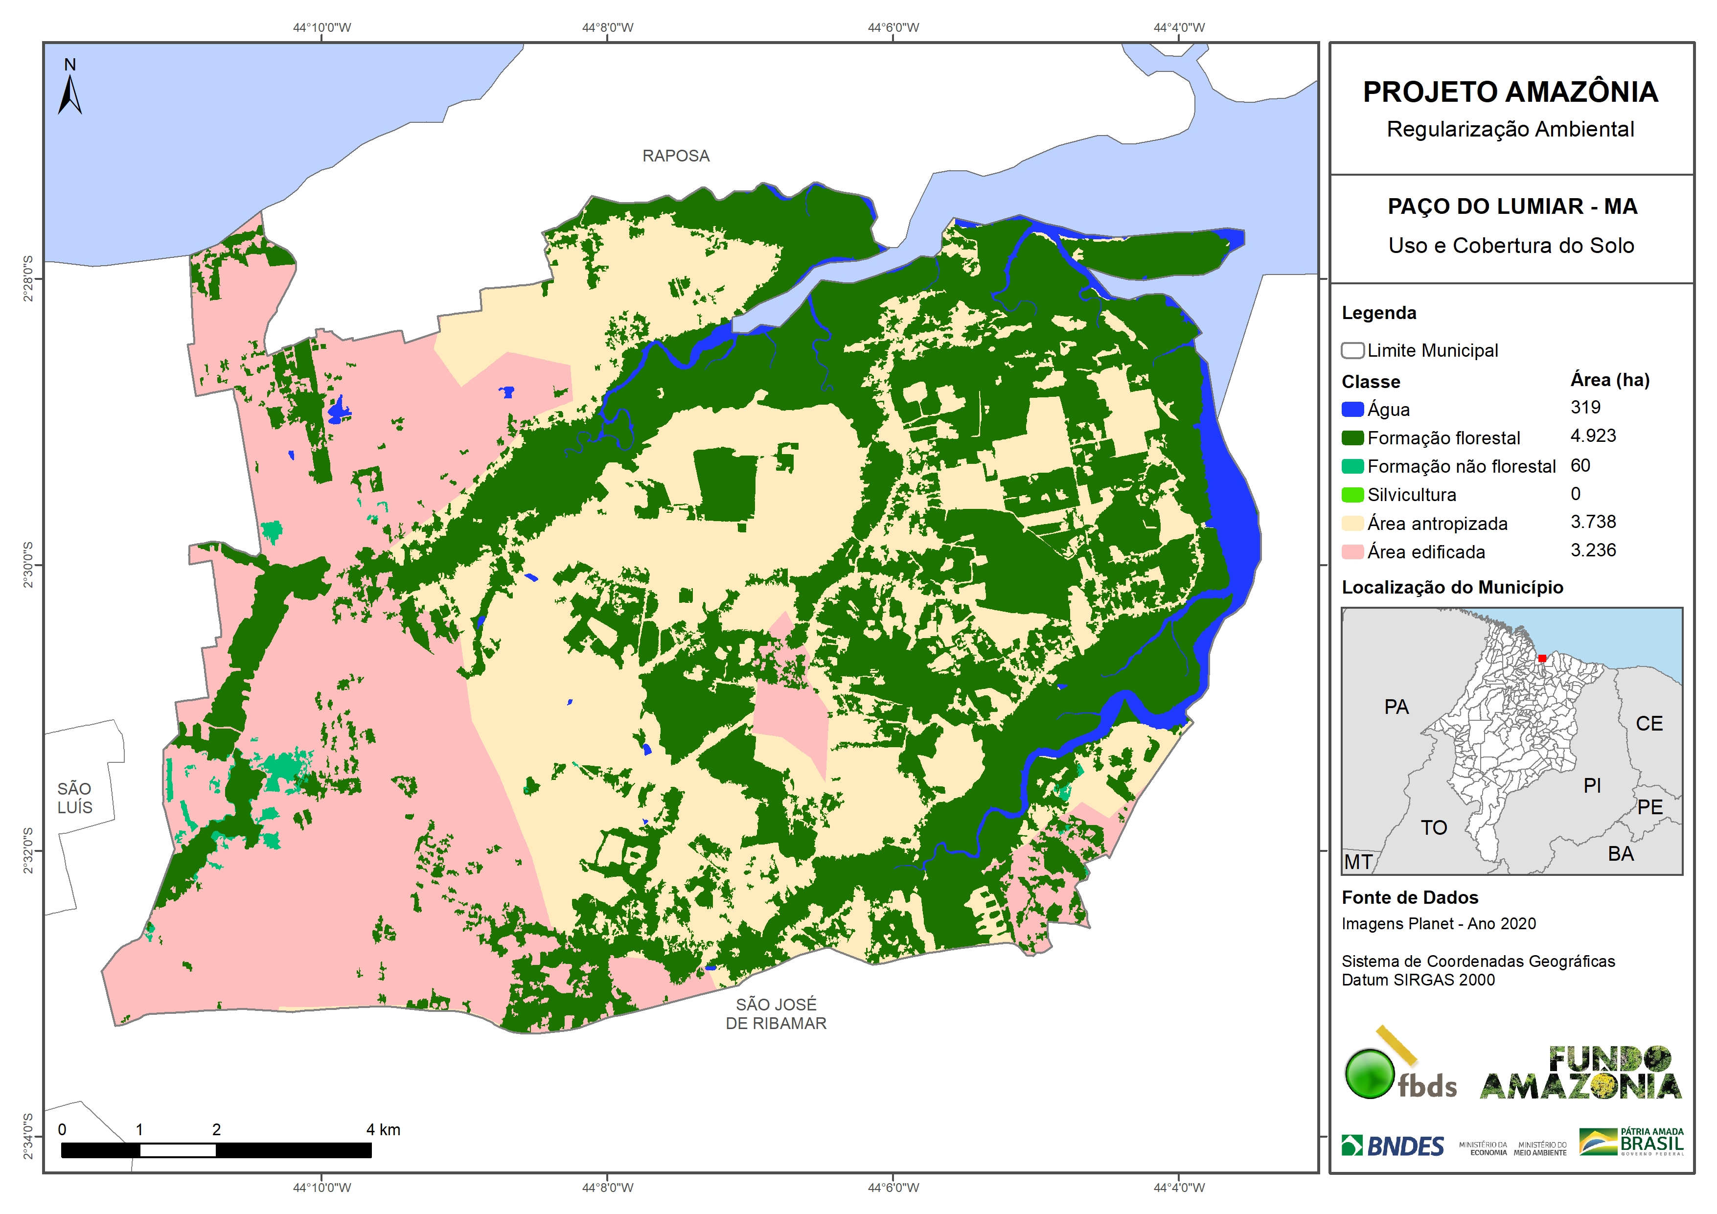The width and height of the screenshot is (1717, 1214).
Task: Click the PROJETO AMAZÔNIA title
Action: (x=1510, y=92)
